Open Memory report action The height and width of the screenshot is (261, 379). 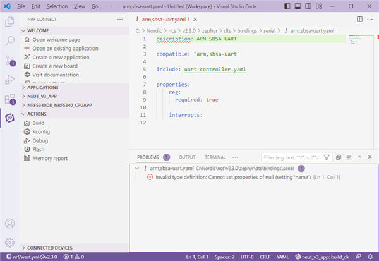[x=50, y=158]
